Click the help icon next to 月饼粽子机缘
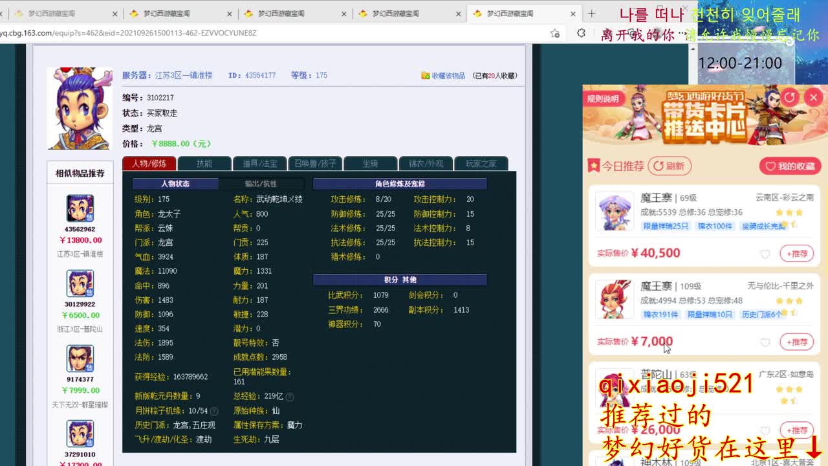 pos(214,411)
